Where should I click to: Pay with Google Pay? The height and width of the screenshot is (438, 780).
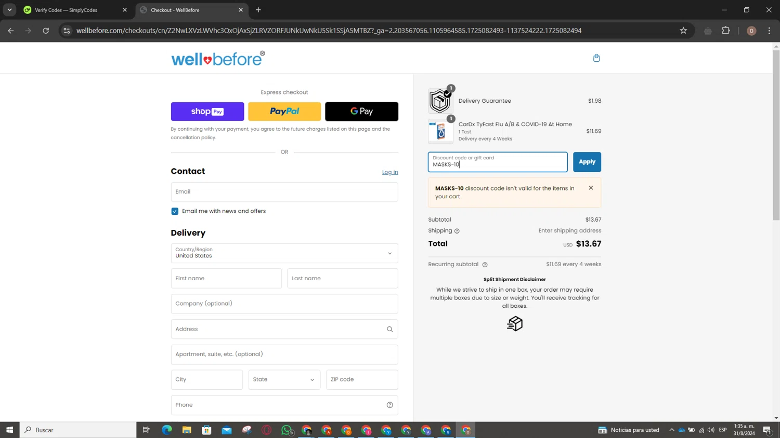[362, 112]
